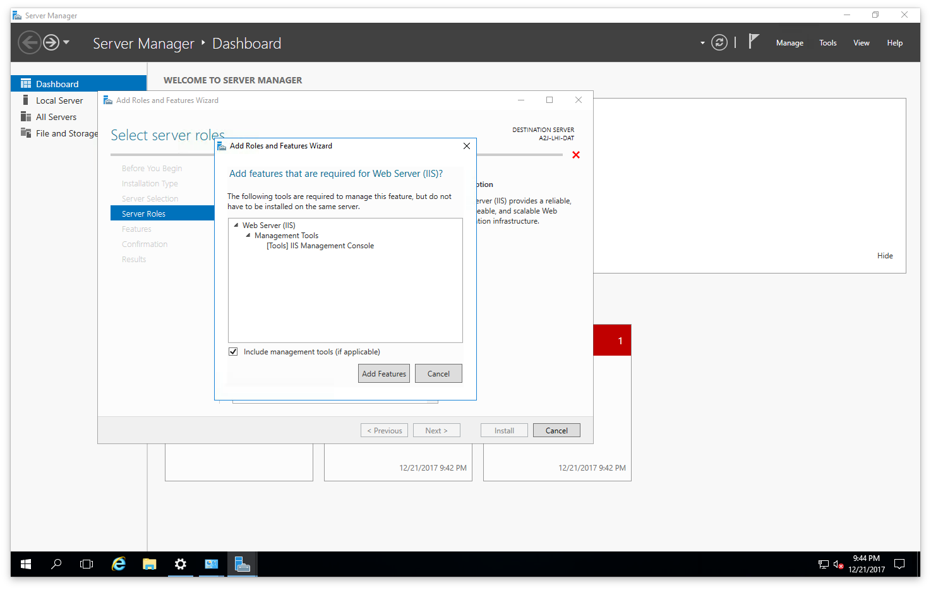Click Confirmation wizard step
Image resolution: width=931 pixels, height=590 pixels.
click(145, 244)
